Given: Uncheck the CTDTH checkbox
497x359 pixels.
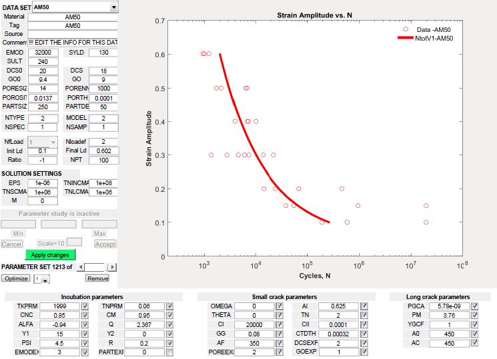Looking at the screenshot, I should [x=363, y=334].
